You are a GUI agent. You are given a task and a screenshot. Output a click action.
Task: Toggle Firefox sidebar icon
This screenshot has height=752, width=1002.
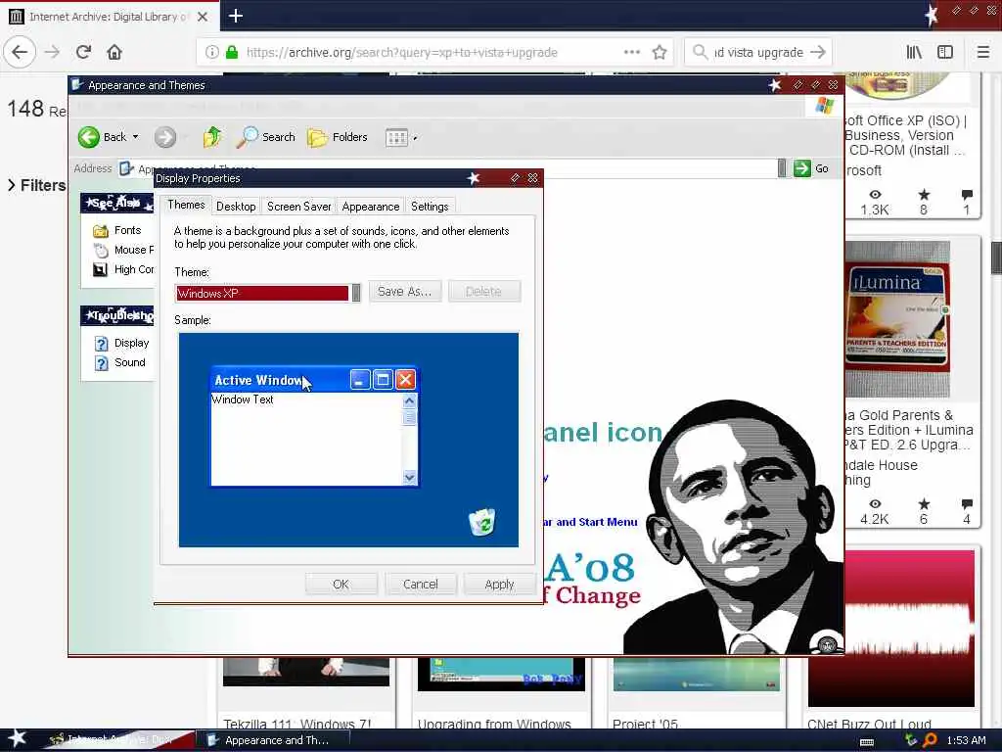(945, 53)
